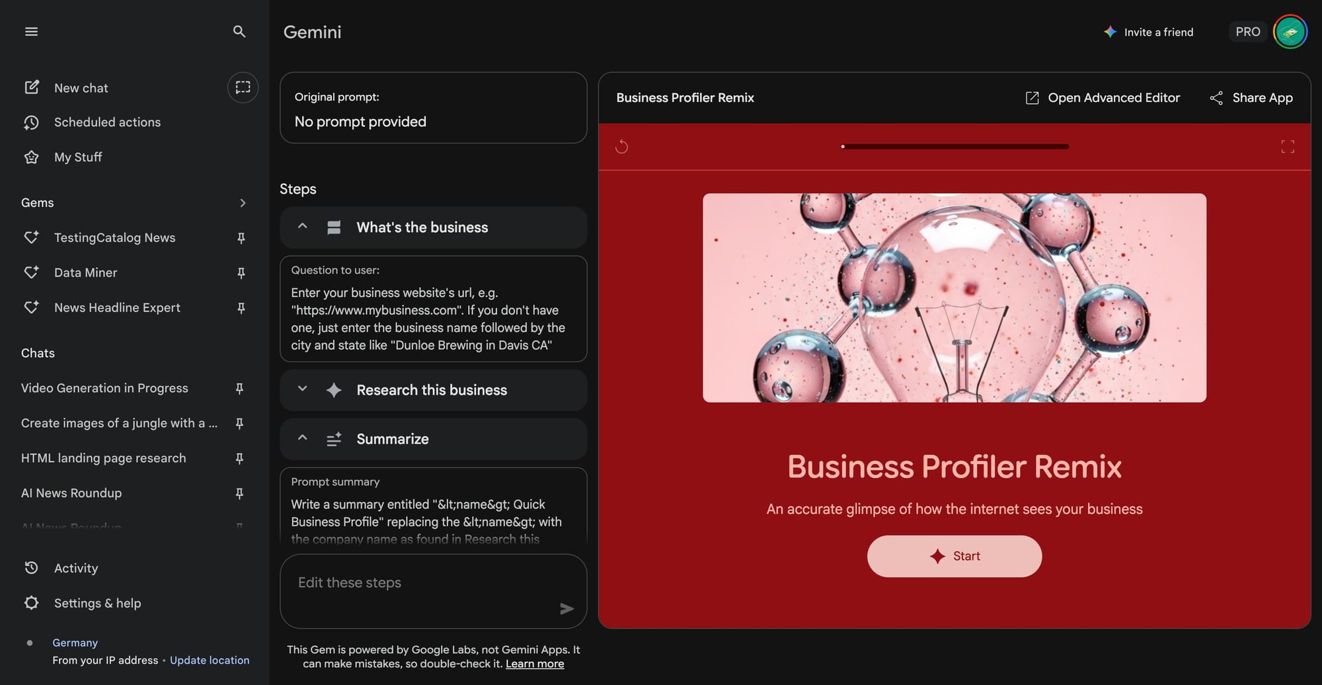Collapse the What's the business step
The height and width of the screenshot is (685, 1322).
click(303, 227)
